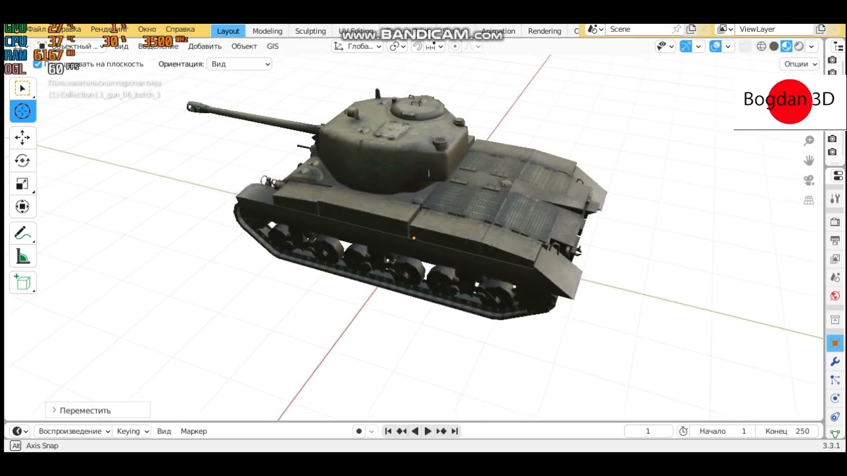Screen dimensions: 847x476
Task: Expand the overlays options dropdown arrow
Action: (728, 46)
